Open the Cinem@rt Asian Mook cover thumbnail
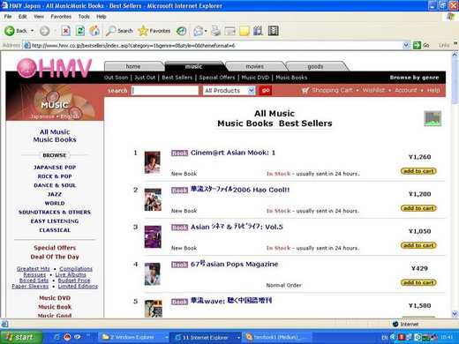 (153, 162)
